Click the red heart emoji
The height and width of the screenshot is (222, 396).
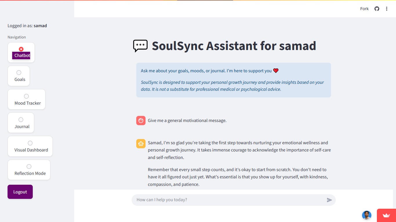[x=276, y=71]
